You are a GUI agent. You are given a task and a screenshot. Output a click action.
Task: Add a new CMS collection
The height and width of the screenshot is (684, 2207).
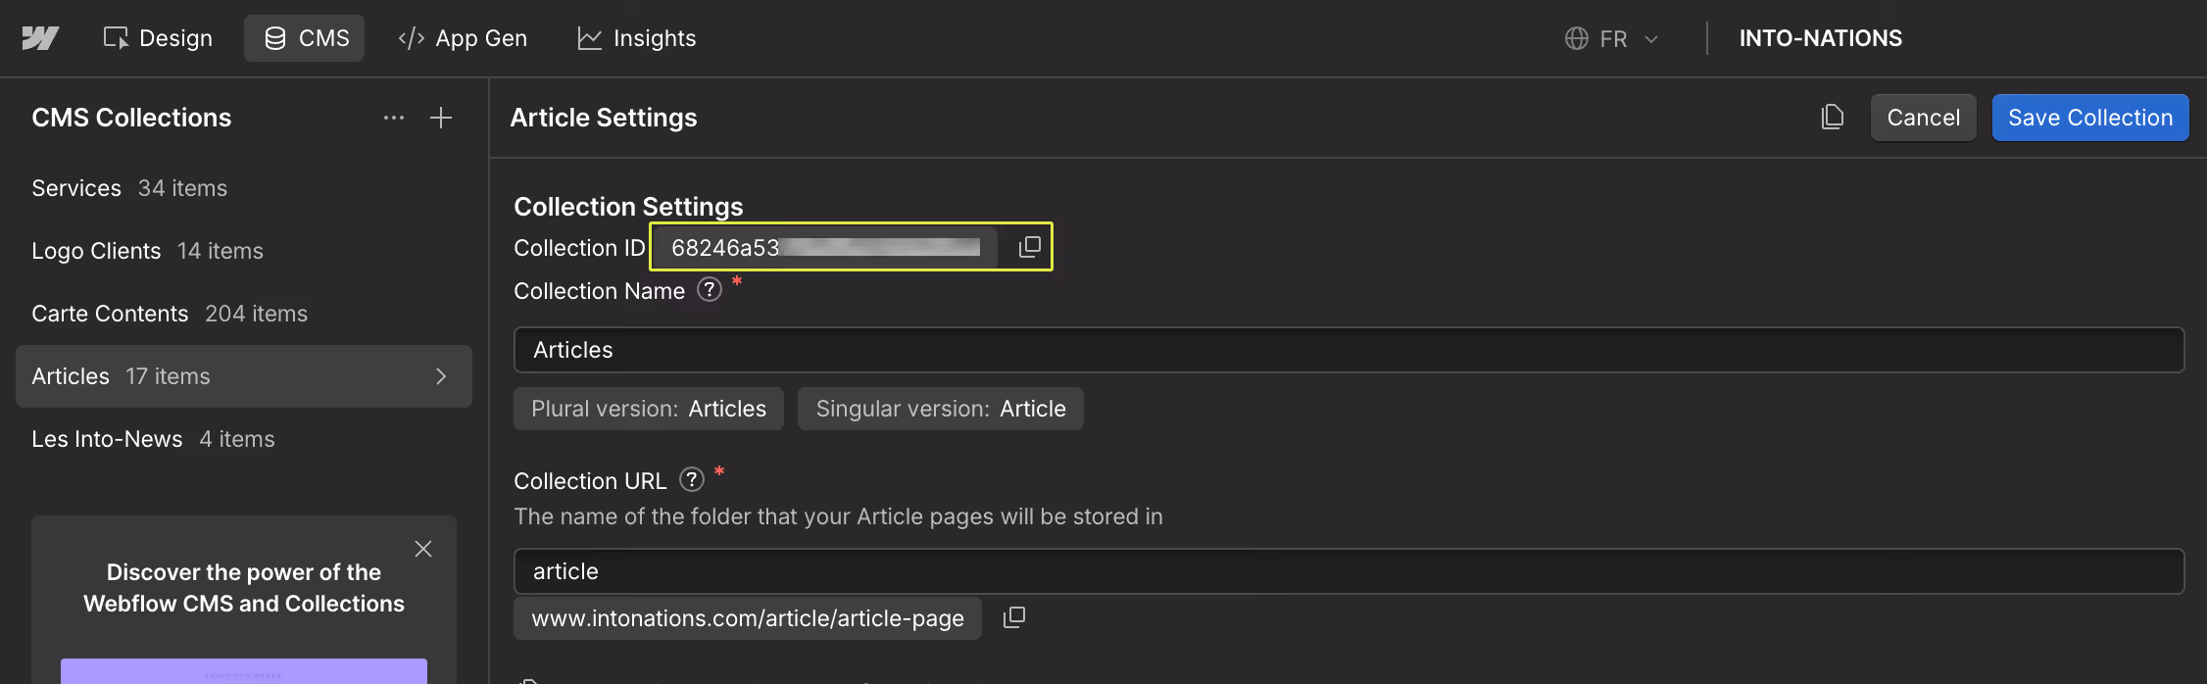point(441,118)
